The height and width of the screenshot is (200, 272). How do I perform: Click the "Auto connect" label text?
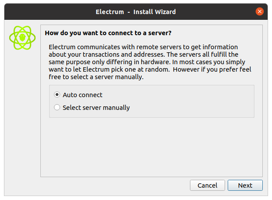tap(82, 95)
